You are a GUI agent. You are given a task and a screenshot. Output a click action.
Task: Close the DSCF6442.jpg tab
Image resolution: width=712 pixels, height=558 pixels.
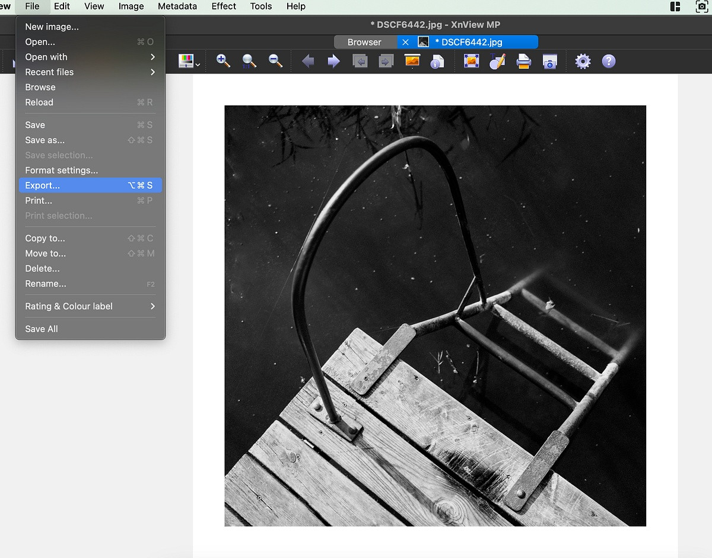click(x=406, y=42)
